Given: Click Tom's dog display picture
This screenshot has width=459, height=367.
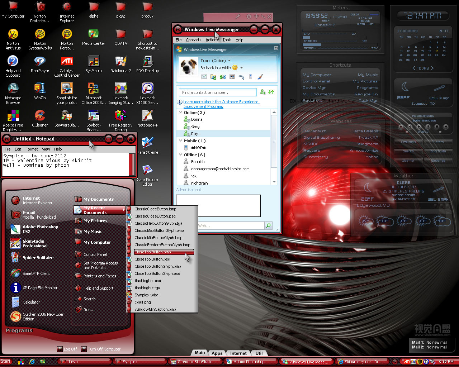Looking at the screenshot, I should 188,67.
